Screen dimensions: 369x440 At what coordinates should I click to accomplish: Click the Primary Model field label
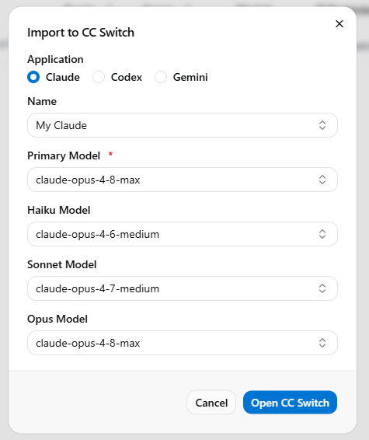point(64,155)
